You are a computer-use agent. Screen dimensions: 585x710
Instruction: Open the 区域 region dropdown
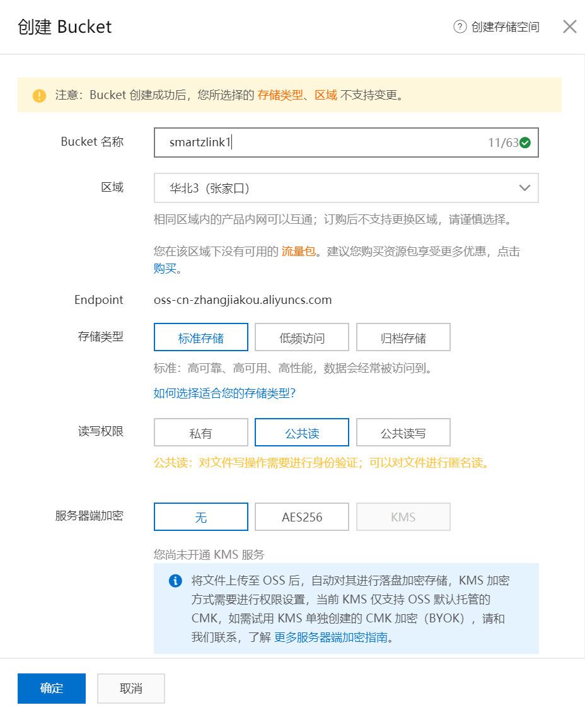(x=346, y=188)
